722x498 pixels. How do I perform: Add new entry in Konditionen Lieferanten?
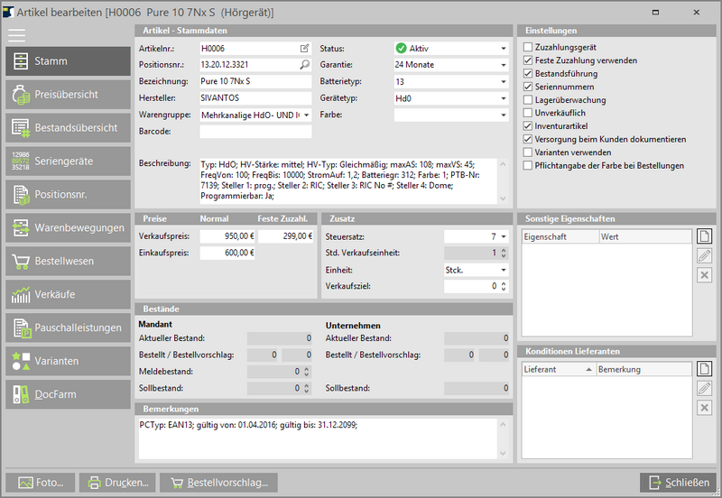pos(705,368)
